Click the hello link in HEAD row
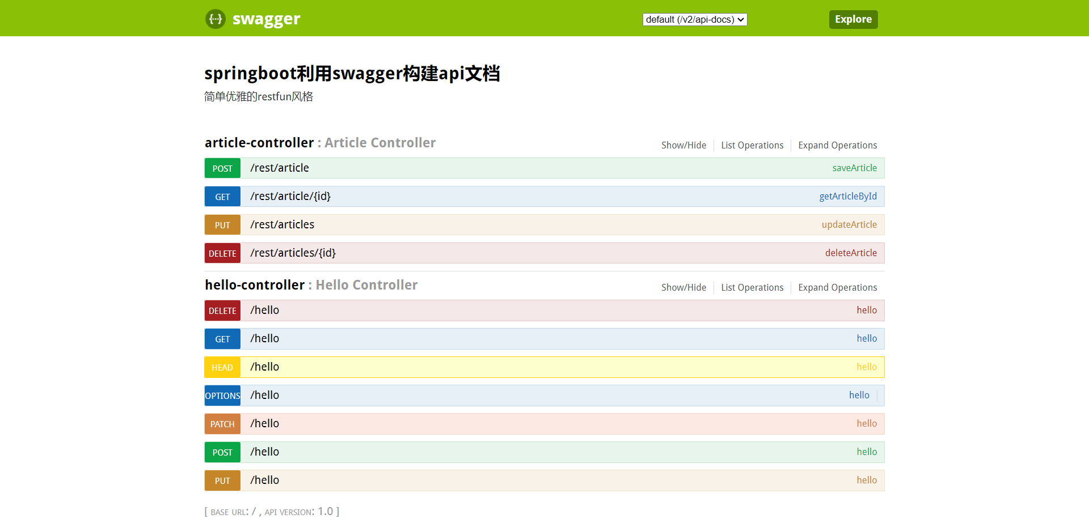1089x523 pixels. click(x=867, y=367)
